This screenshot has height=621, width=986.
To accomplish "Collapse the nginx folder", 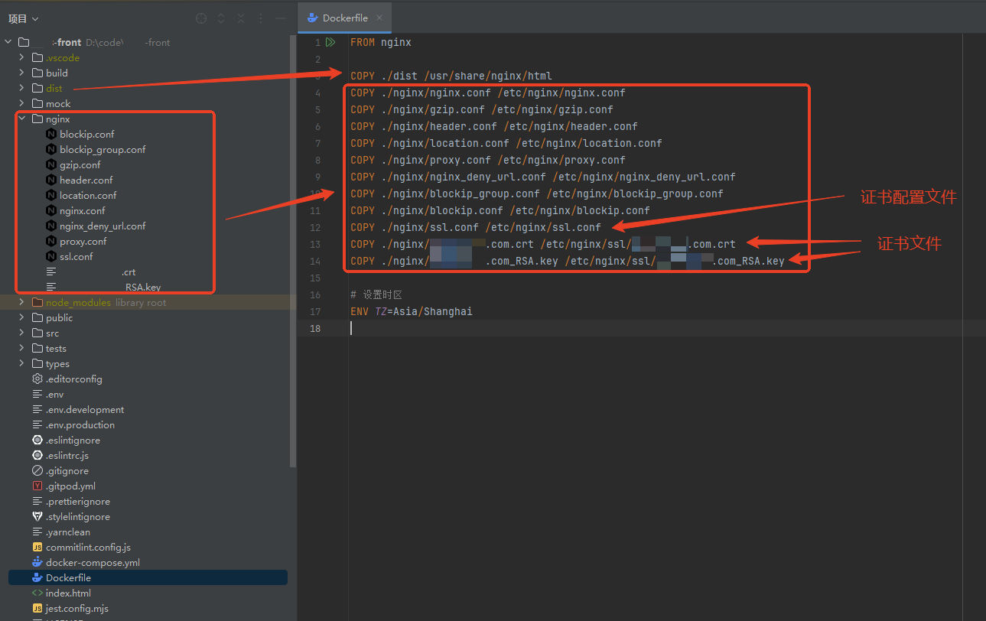I will pos(22,119).
